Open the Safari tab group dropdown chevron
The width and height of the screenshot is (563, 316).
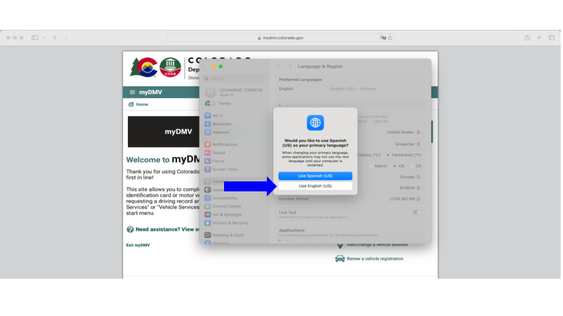coord(44,37)
